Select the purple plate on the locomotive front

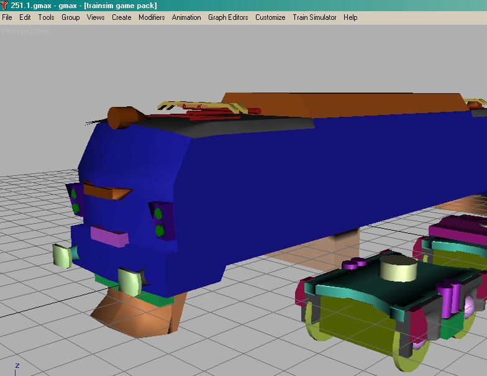[108, 235]
